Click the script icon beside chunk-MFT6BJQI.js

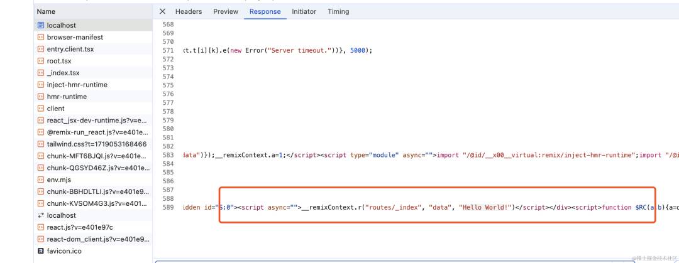(41, 156)
